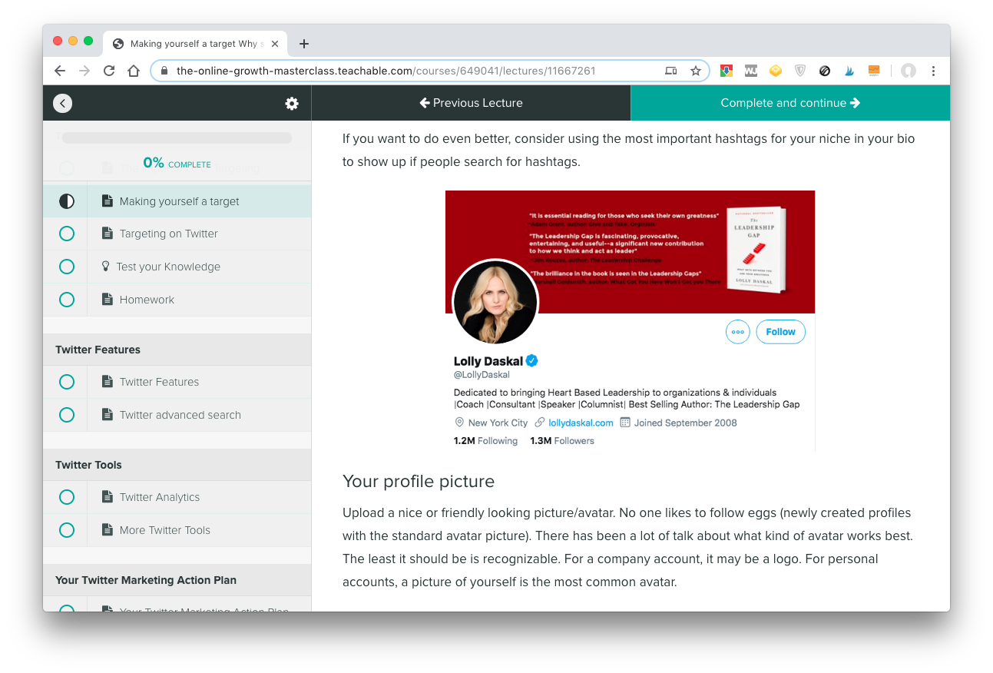The width and height of the screenshot is (993, 673).
Task: Click the Chrome profile avatar icon
Action: click(909, 71)
